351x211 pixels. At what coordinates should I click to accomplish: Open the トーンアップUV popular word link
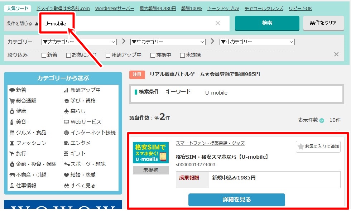223,9
